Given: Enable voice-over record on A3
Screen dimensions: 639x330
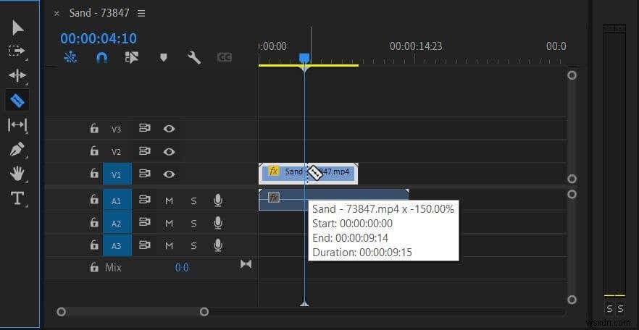Looking at the screenshot, I should [218, 245].
